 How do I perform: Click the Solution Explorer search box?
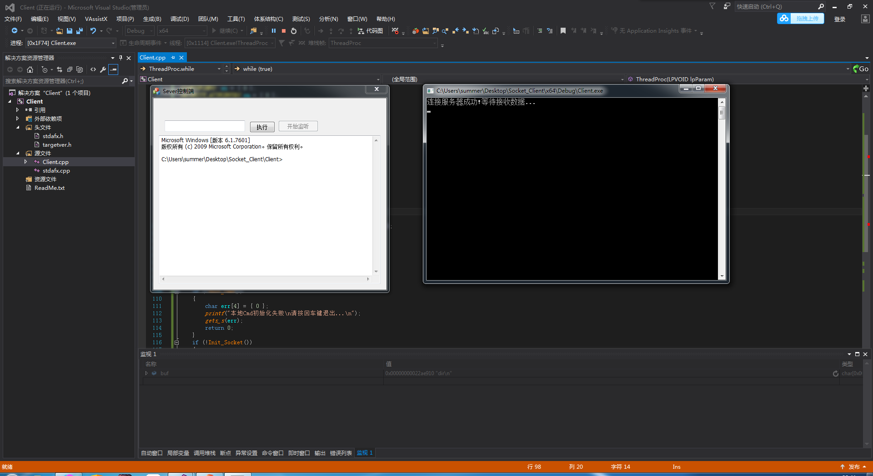(x=63, y=81)
